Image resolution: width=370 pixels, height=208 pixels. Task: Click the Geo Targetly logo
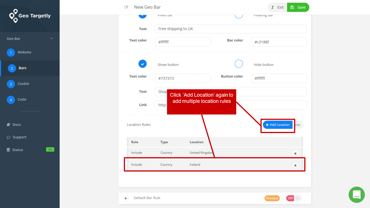pyautogui.click(x=30, y=16)
